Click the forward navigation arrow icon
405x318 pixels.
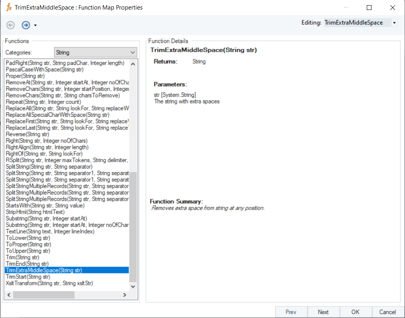pos(25,25)
